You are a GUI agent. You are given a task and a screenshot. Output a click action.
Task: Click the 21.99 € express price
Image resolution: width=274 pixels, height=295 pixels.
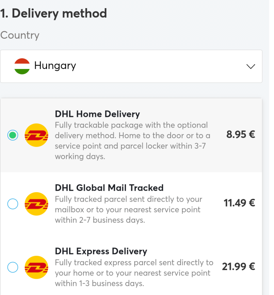[239, 267]
